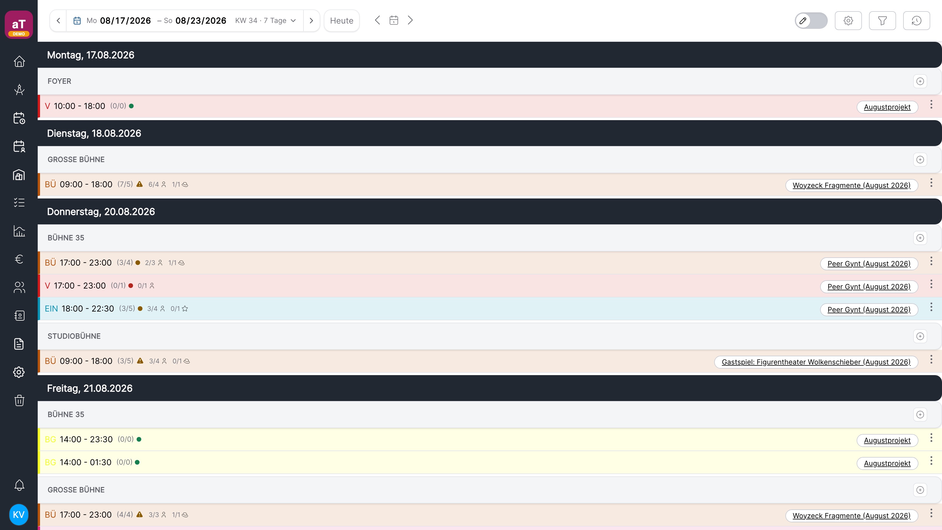942x530 pixels.
Task: Open Gastspiel: Figurentheater Wolkenschieber link
Action: pos(816,362)
